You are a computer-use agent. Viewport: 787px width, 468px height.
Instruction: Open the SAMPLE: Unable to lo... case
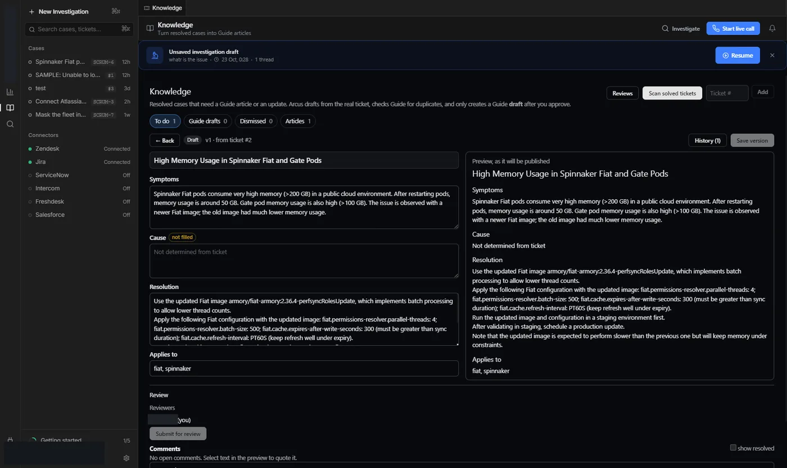pos(79,75)
